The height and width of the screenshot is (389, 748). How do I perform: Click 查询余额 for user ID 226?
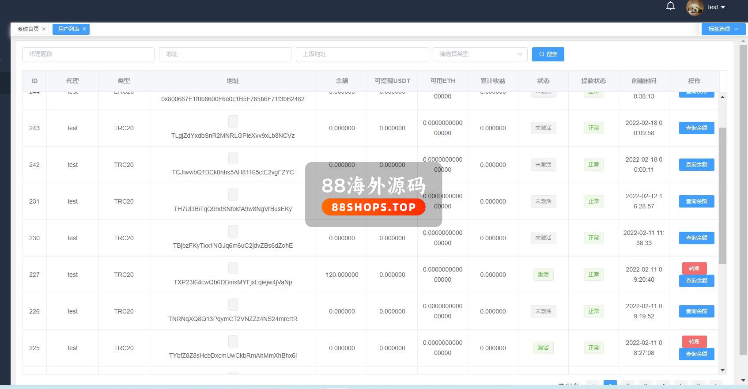(696, 311)
